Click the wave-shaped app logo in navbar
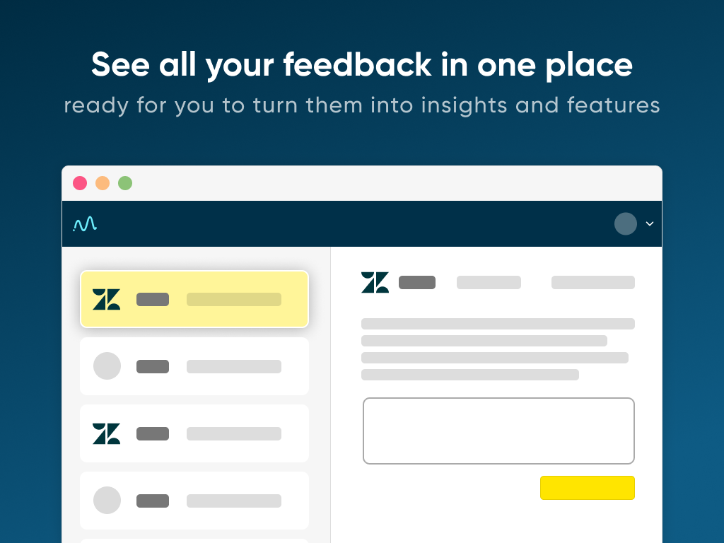The width and height of the screenshot is (724, 543). tap(85, 224)
